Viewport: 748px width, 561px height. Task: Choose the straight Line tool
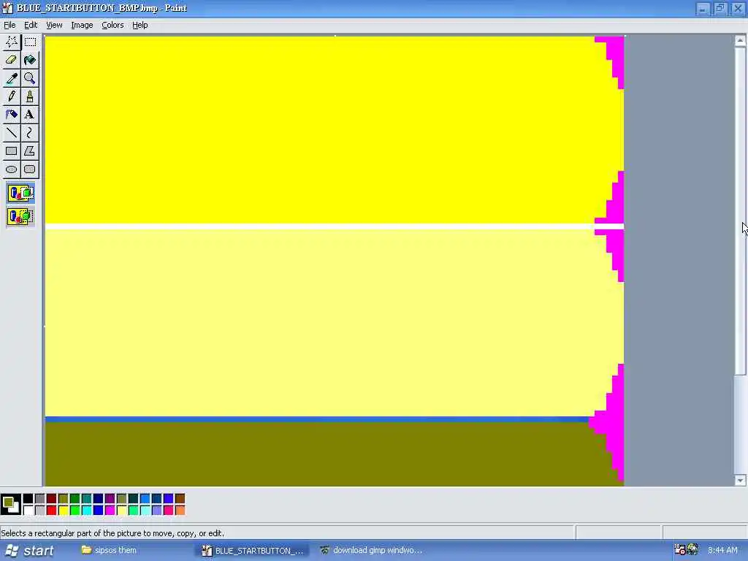[12, 133]
